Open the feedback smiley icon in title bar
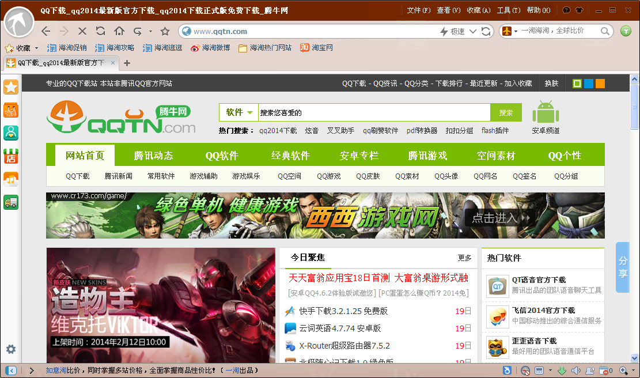 coord(566,10)
